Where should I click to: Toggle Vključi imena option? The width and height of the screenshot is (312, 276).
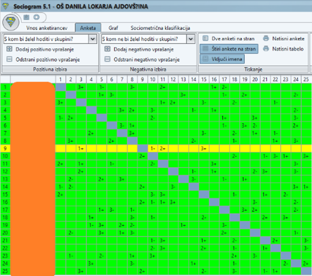[x=222, y=59]
